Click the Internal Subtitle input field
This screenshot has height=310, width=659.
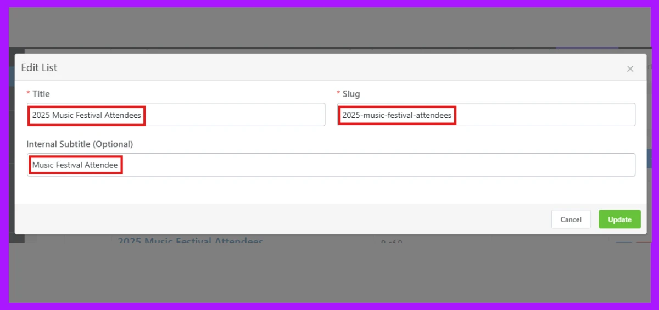pos(331,165)
